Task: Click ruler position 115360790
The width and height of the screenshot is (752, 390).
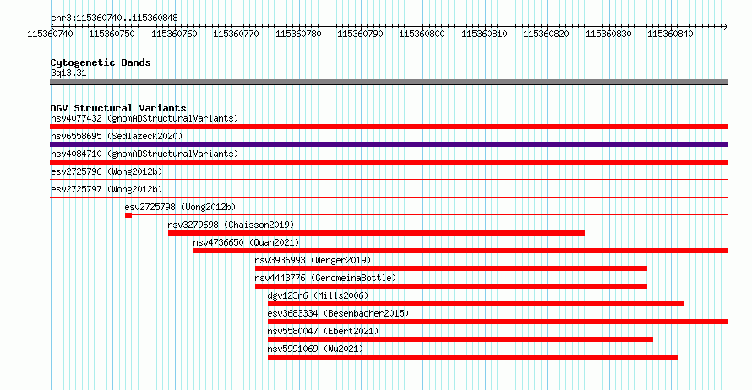Action: (360, 34)
